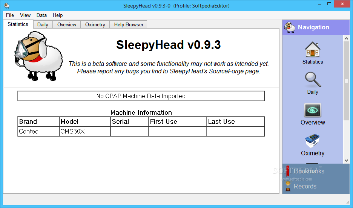The image size is (353, 208).
Task: Expand the Records panel section
Action: pos(316,186)
